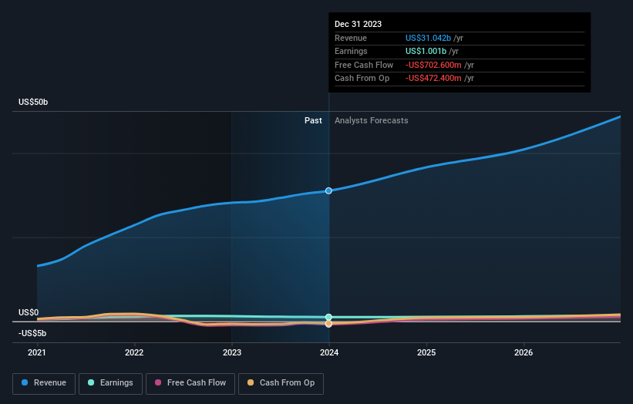633x404 pixels.
Task: Click the US$0 y-axis label
Action: (x=29, y=312)
